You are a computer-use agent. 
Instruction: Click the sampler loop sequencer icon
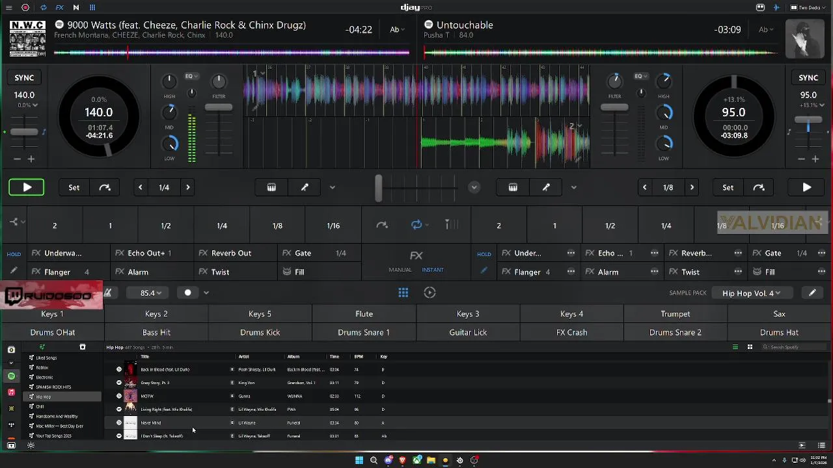430,292
